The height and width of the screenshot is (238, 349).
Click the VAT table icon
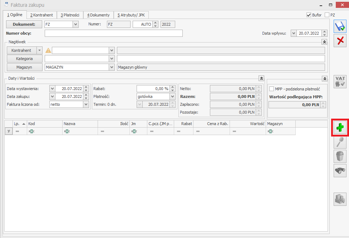tap(340, 81)
